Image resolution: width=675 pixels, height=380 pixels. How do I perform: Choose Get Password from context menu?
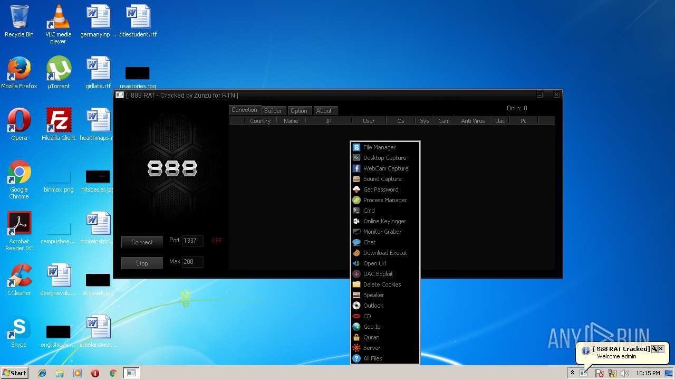point(385,189)
